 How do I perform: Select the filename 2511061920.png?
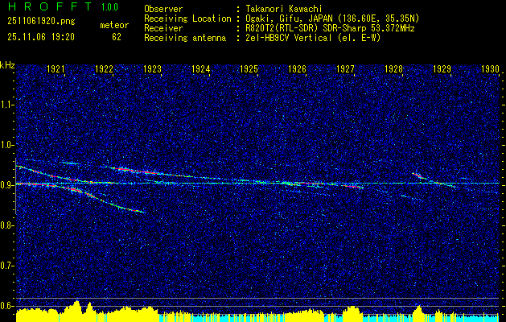(41, 22)
